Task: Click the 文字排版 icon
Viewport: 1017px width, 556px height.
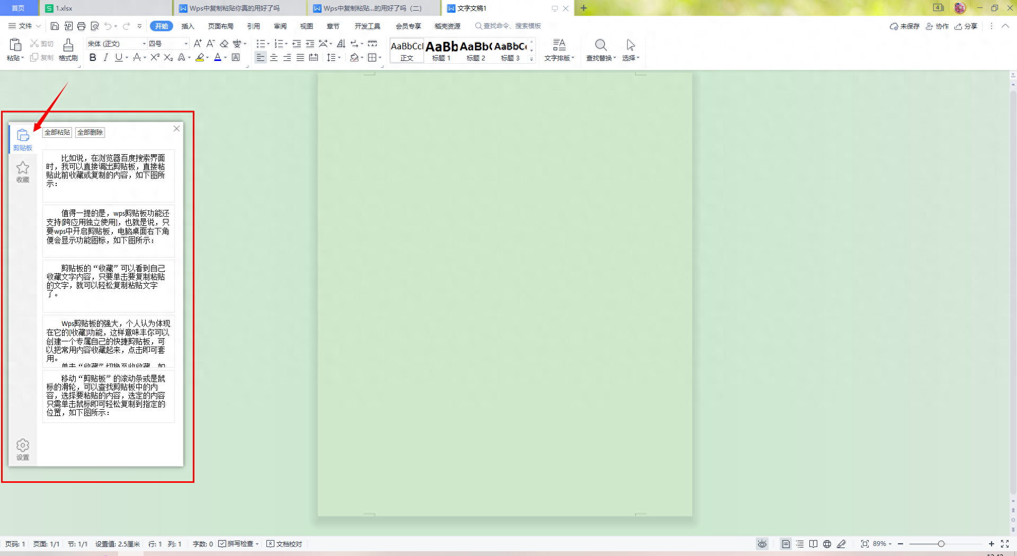Action: click(559, 45)
